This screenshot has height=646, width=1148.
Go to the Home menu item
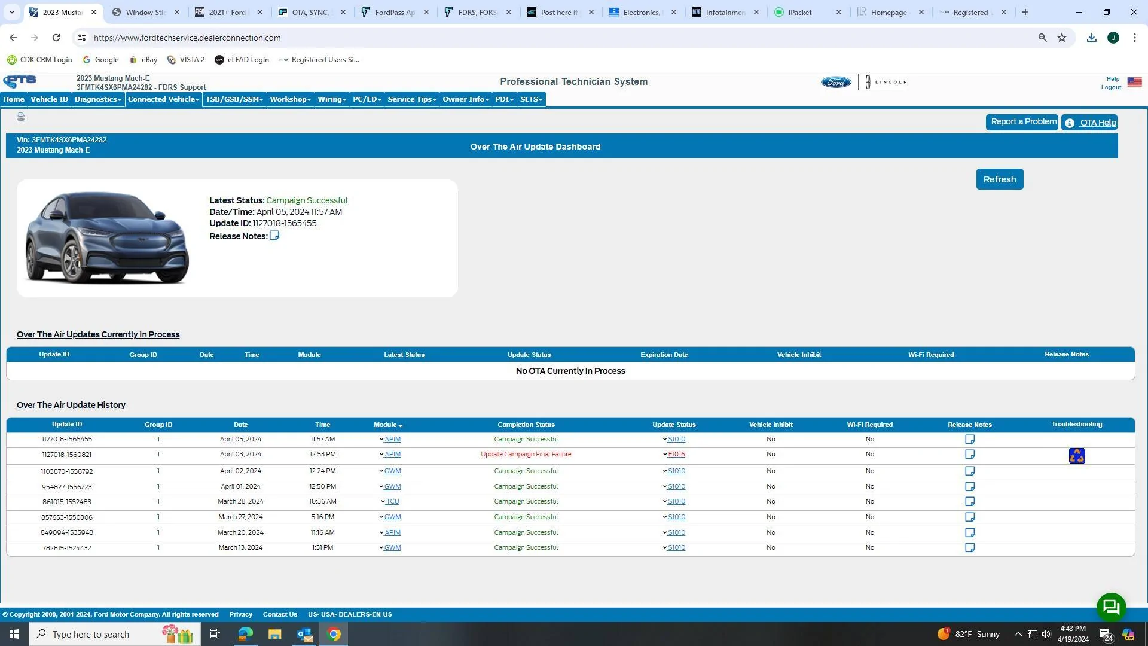14,99
